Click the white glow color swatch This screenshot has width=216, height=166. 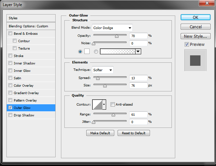click(x=87, y=51)
